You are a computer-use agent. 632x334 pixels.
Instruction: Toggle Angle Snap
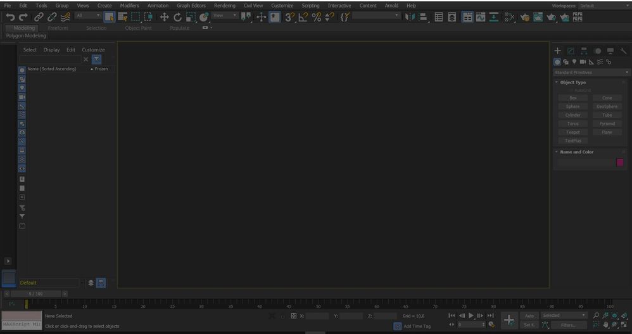point(303,17)
